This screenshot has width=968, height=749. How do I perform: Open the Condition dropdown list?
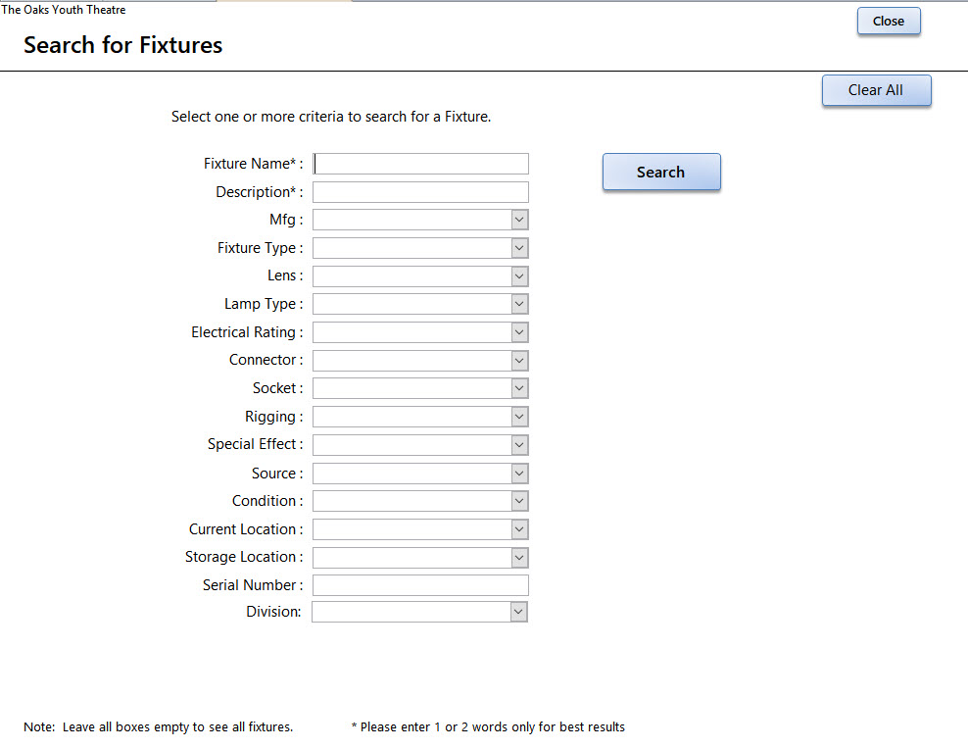pos(519,501)
